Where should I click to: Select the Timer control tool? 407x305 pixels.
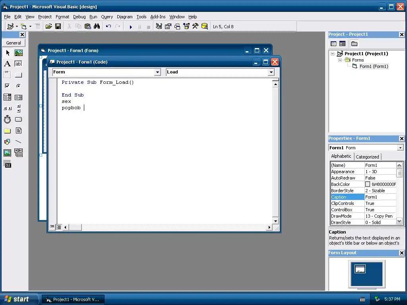(x=8, y=119)
